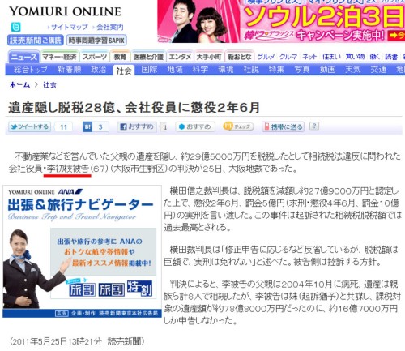Click the blue-dot おすすめ button

point(195,126)
